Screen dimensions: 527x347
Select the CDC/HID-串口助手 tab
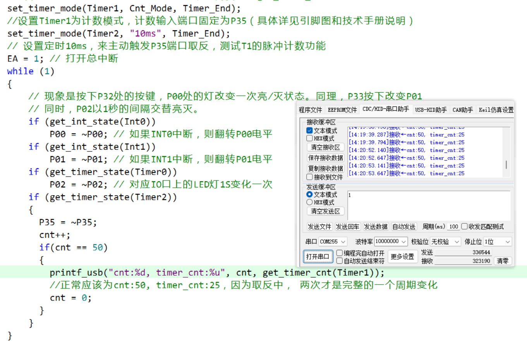pos(386,109)
